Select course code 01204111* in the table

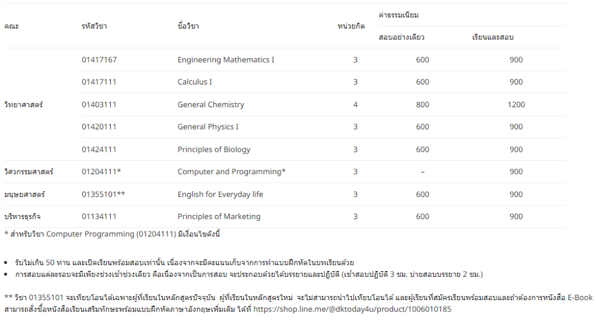coord(101,172)
